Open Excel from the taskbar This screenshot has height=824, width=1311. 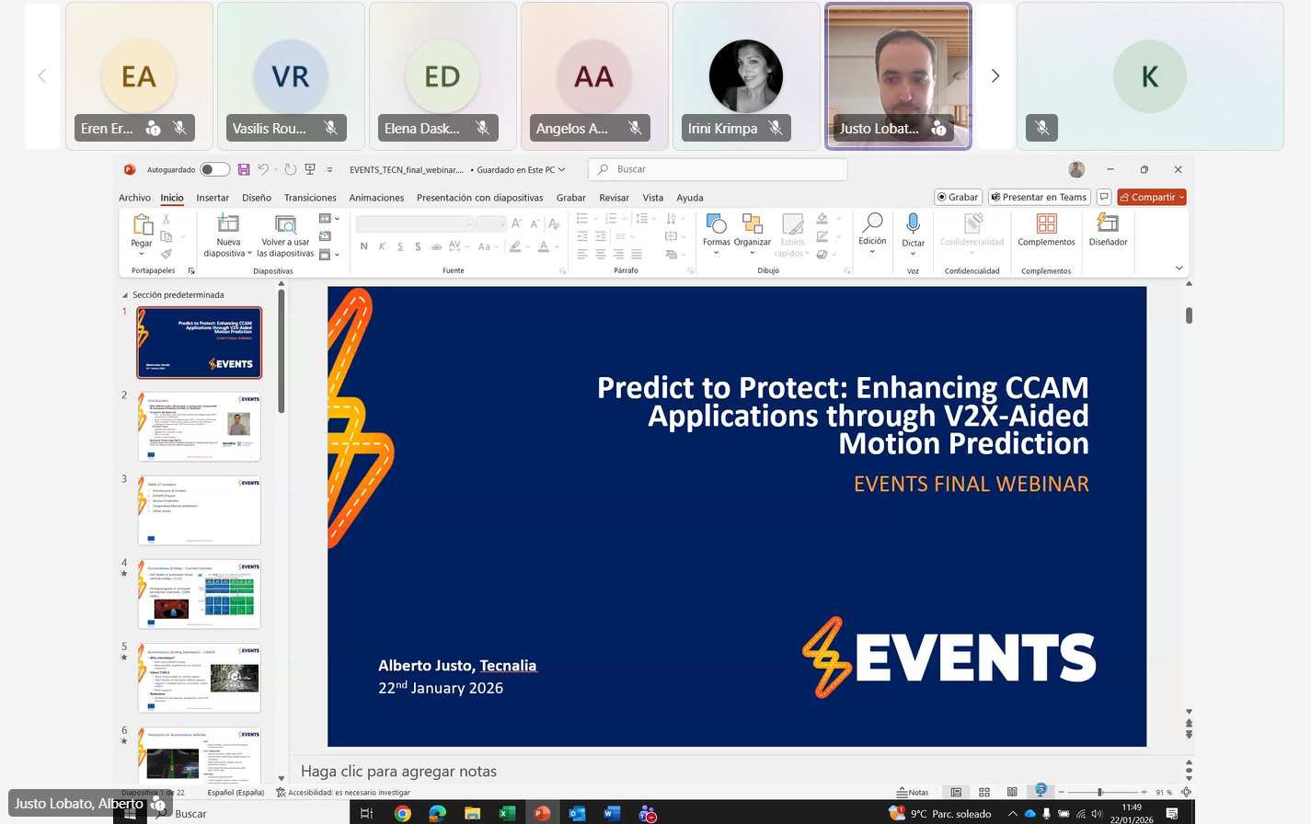pos(507,813)
